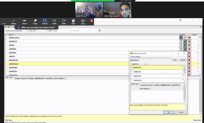Mark adekvatno as correct with green check
The width and height of the screenshot is (204, 123).
[x=185, y=38]
